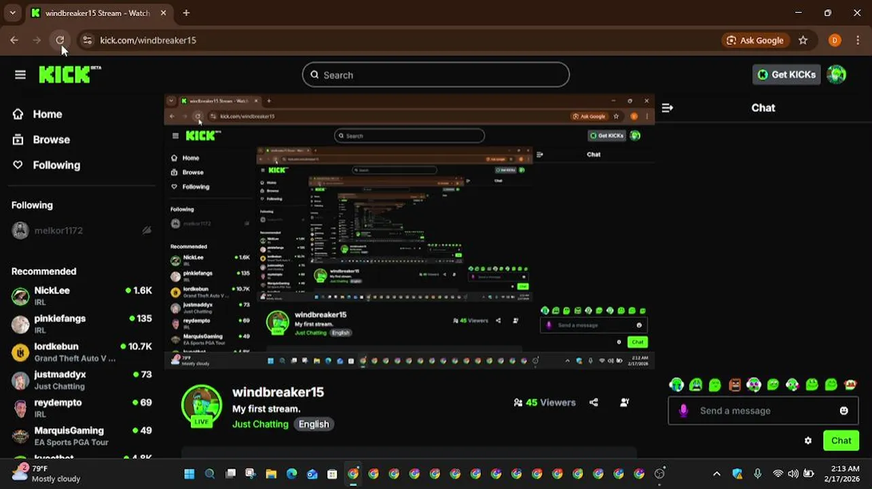The width and height of the screenshot is (872, 489).
Task: Open recommended channel MarquisGaming
Action: [81, 436]
